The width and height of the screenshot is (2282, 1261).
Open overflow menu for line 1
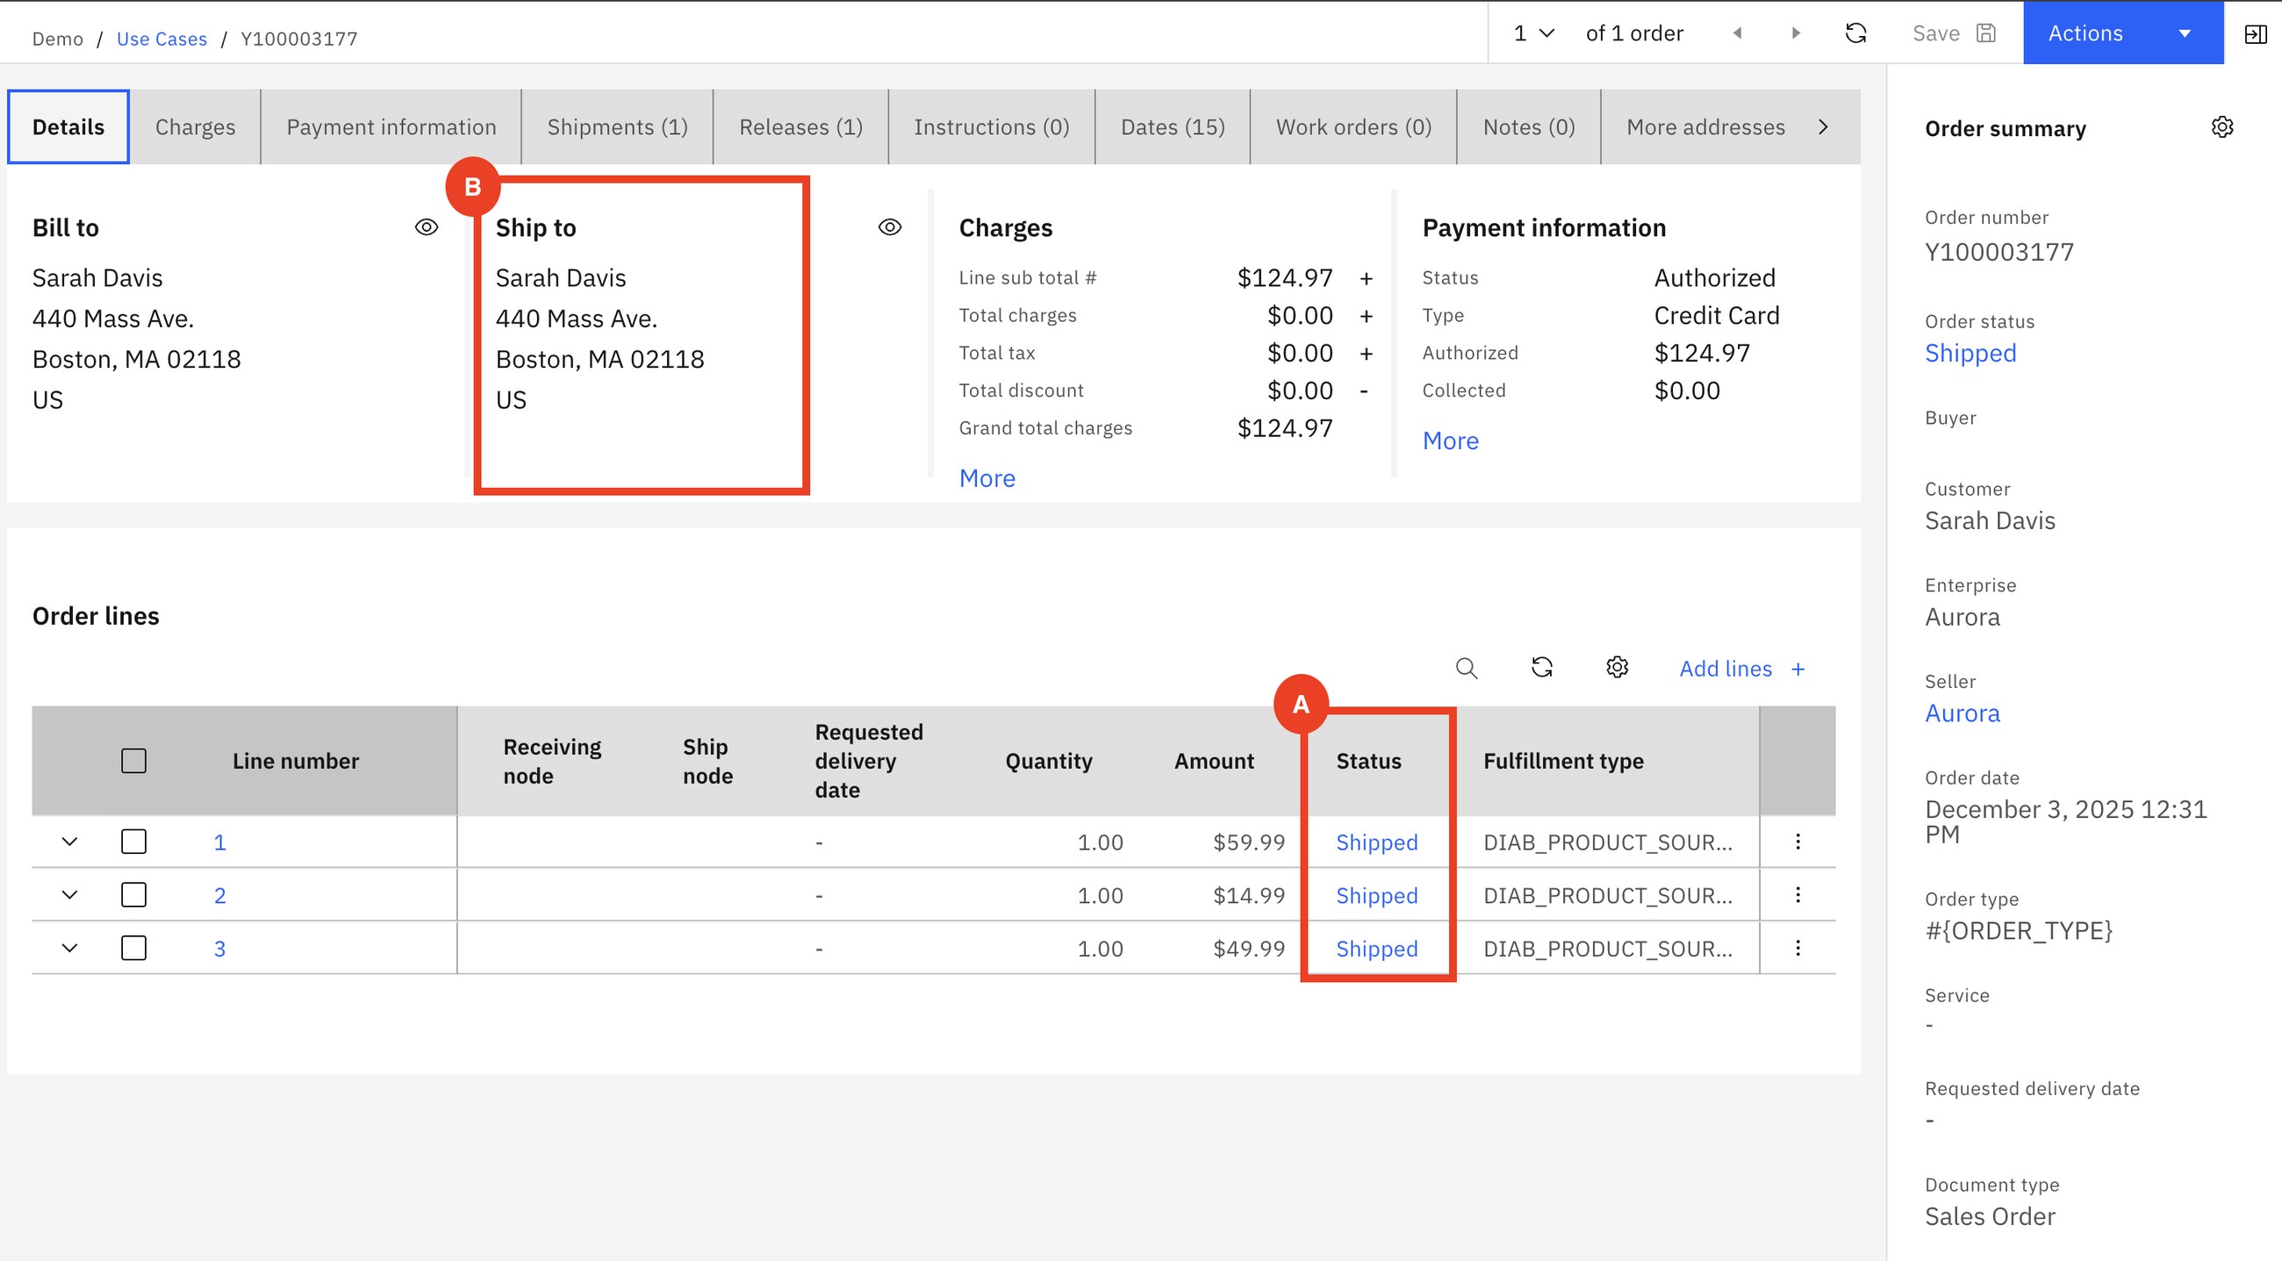pos(1798,842)
